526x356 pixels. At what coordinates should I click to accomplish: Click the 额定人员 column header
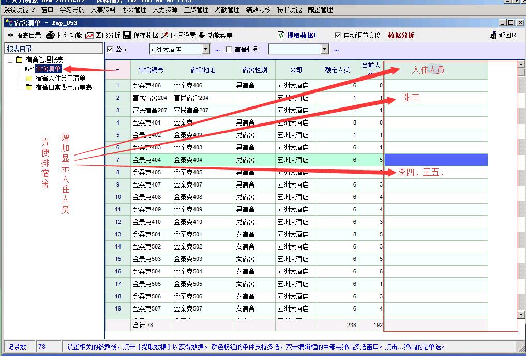coord(337,70)
